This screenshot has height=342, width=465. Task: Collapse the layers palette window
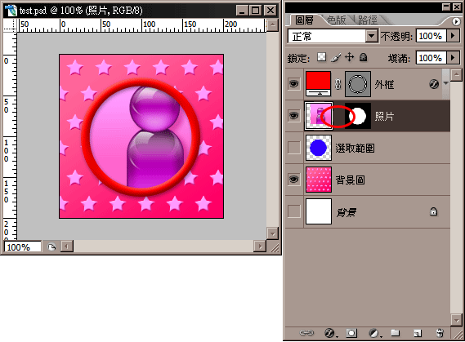pyautogui.click(x=445, y=7)
